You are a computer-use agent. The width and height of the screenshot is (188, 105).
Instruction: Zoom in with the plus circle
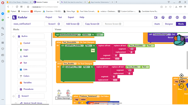coord(181,81)
